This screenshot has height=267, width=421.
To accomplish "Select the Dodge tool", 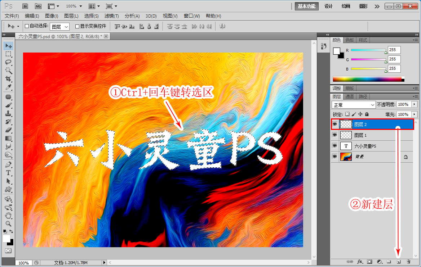I will coord(8,155).
